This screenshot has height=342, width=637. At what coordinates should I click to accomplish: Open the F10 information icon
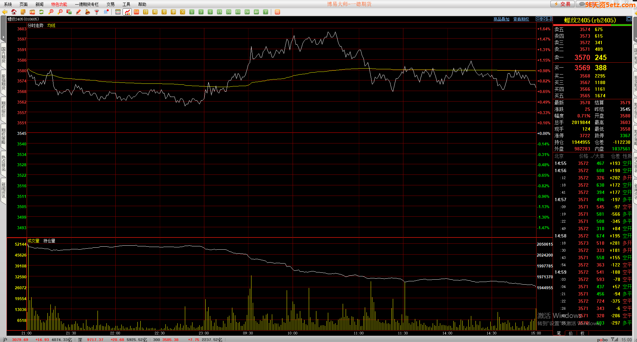[x=32, y=12]
